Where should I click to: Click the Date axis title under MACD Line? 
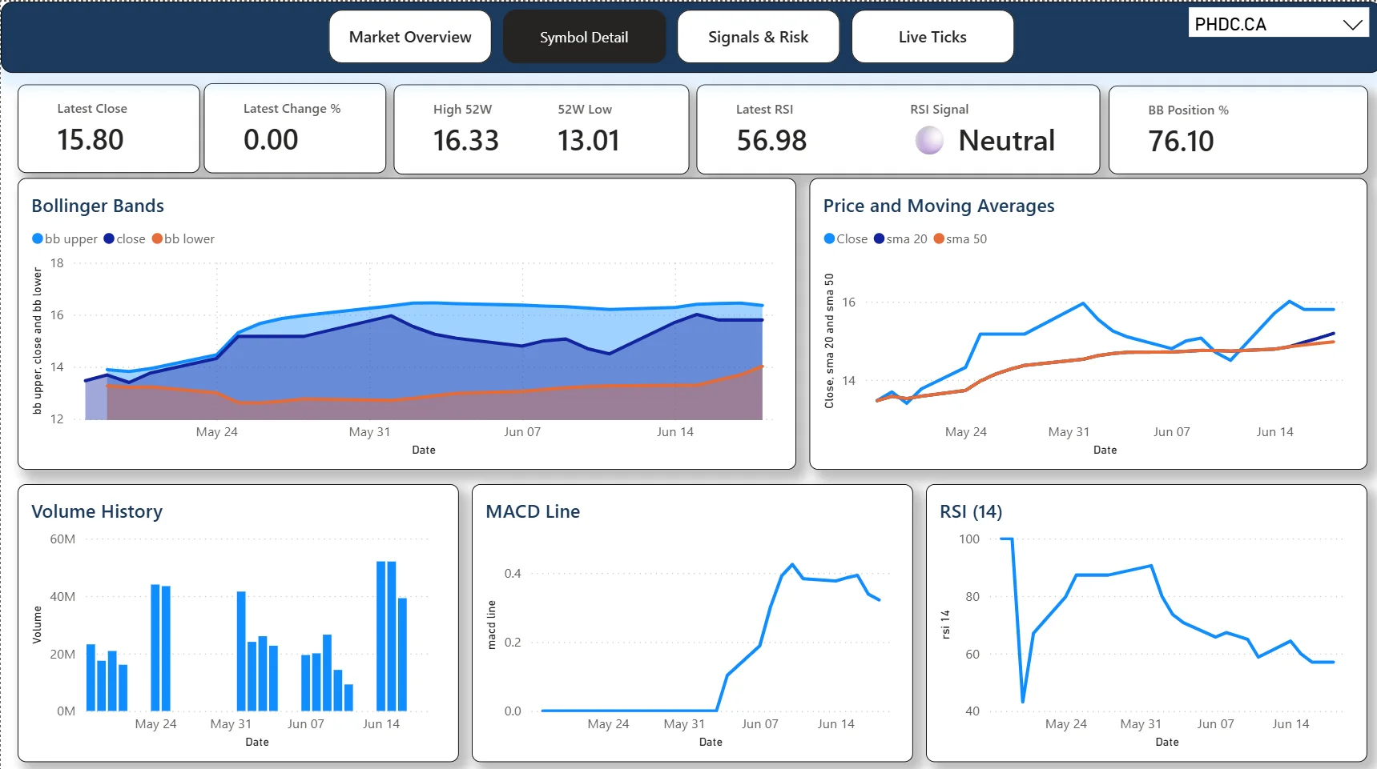[711, 742]
